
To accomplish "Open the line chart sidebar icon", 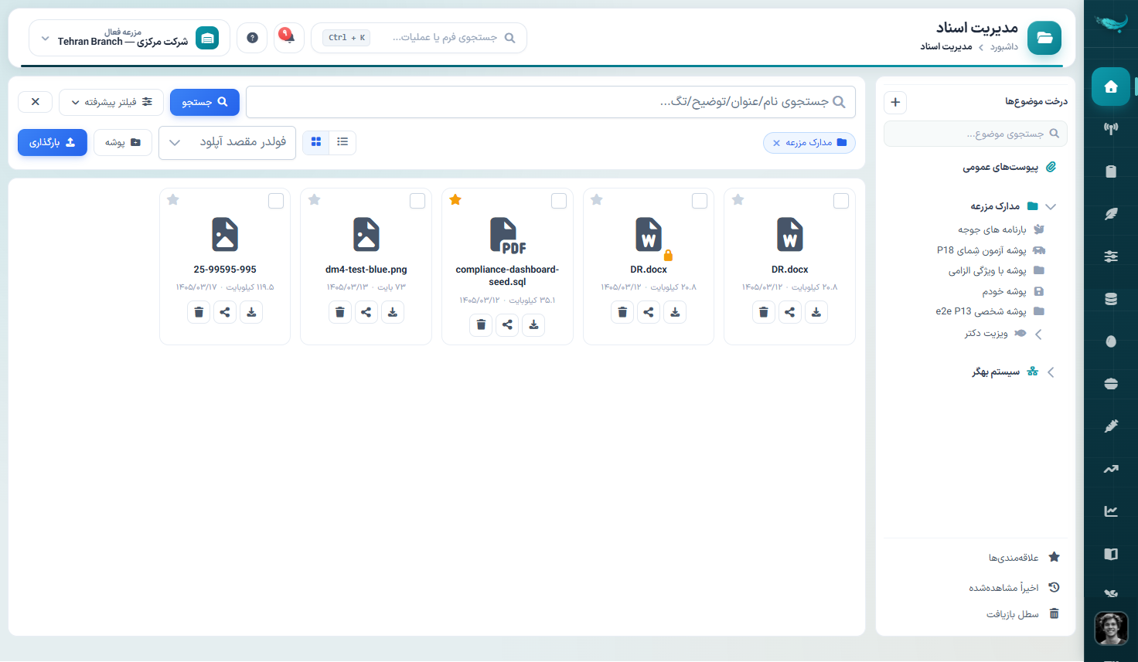I will pos(1111,511).
